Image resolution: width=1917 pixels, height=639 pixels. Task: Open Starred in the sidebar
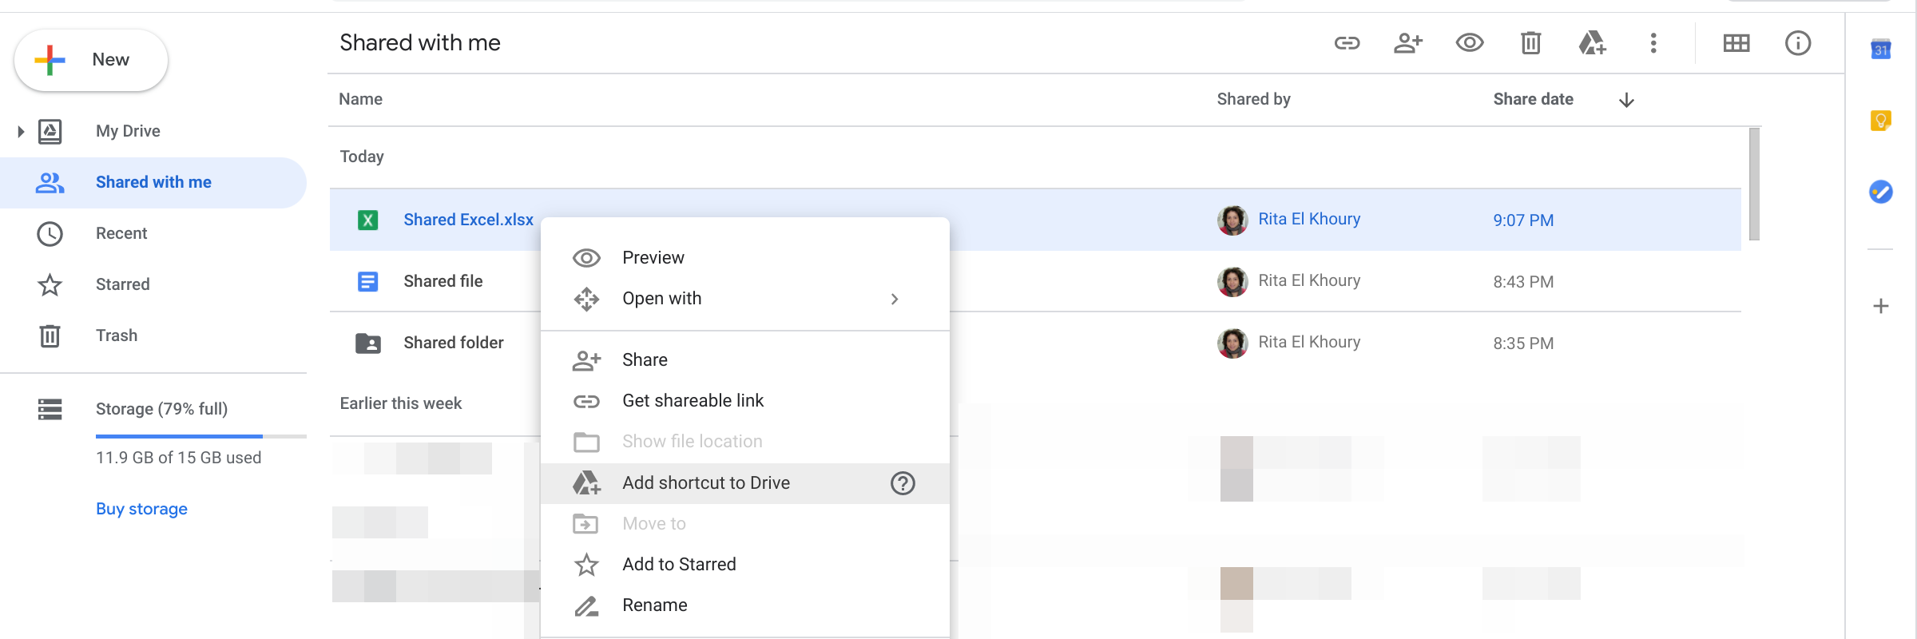coord(122,284)
